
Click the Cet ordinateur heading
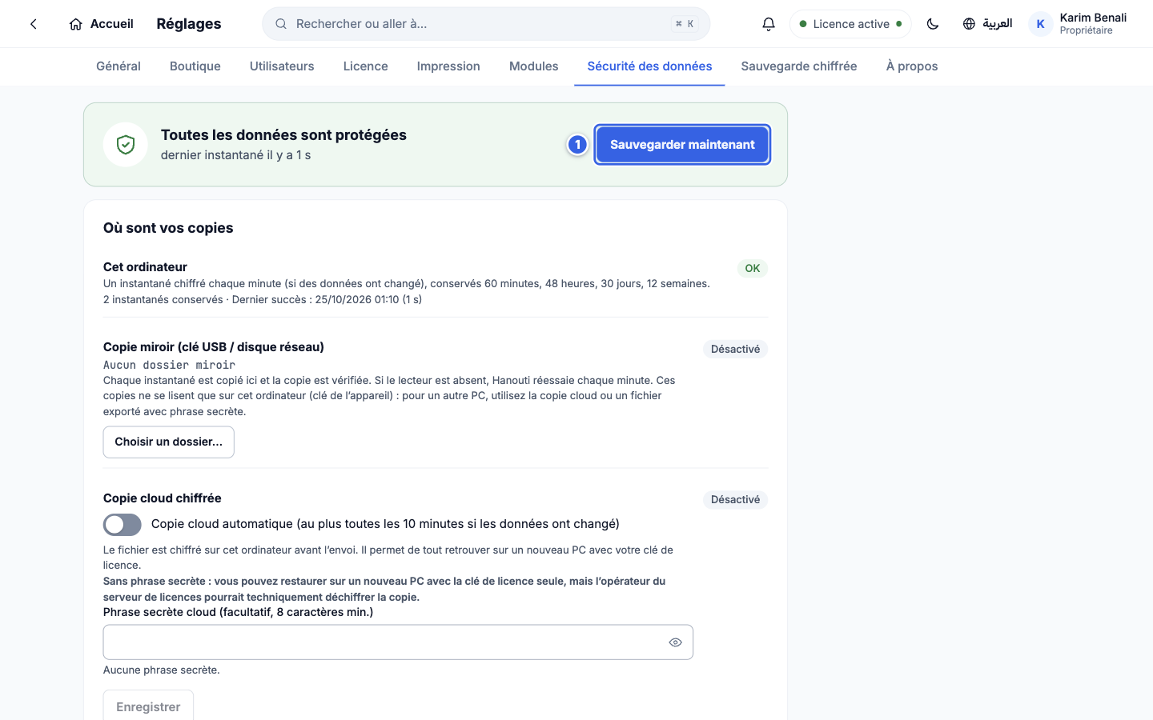[145, 267]
